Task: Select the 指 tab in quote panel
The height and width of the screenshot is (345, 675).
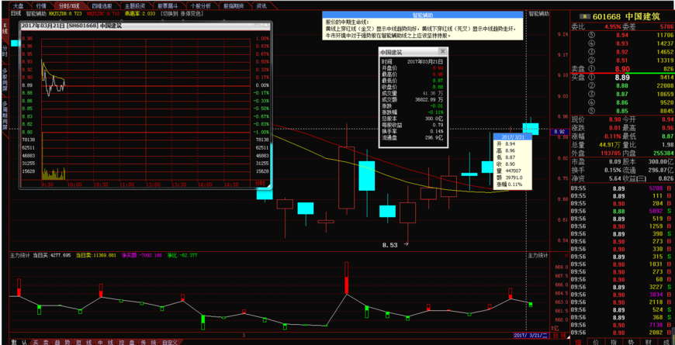Action: (x=614, y=342)
